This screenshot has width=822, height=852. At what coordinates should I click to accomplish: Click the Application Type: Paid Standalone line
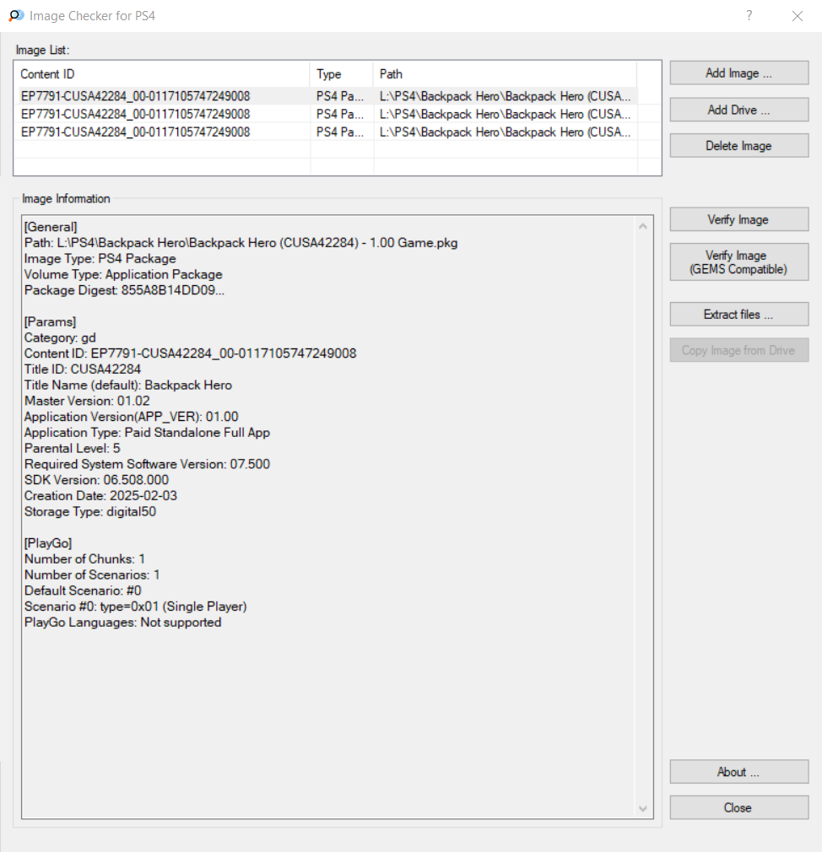point(147,433)
